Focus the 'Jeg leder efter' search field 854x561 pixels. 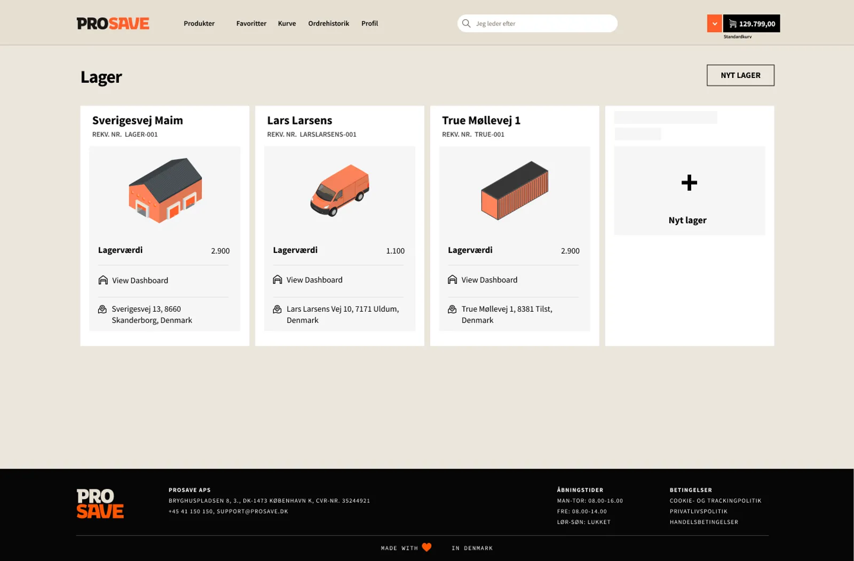pos(537,23)
